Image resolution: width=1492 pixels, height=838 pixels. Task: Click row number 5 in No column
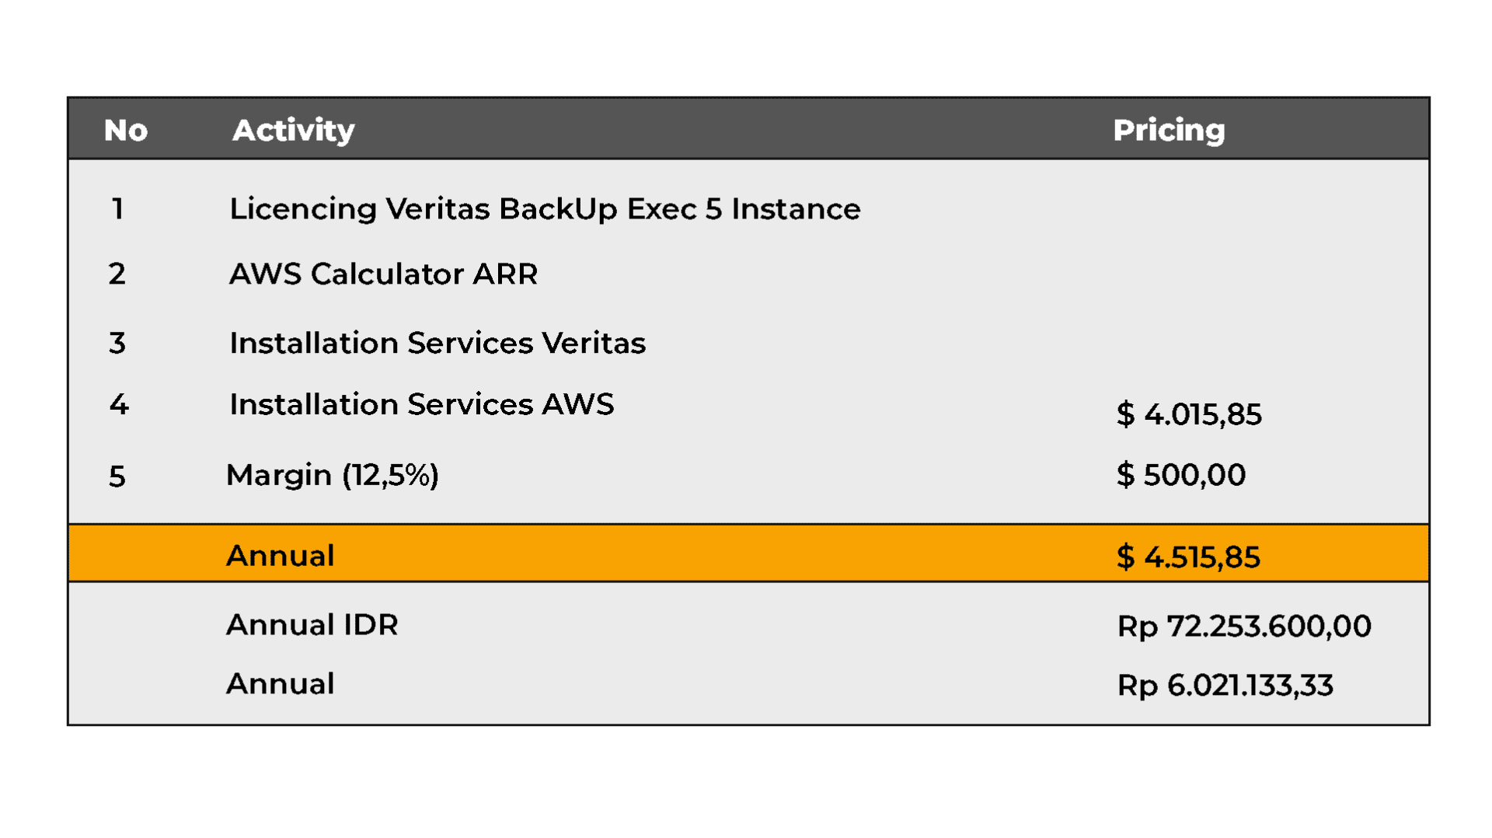click(117, 477)
